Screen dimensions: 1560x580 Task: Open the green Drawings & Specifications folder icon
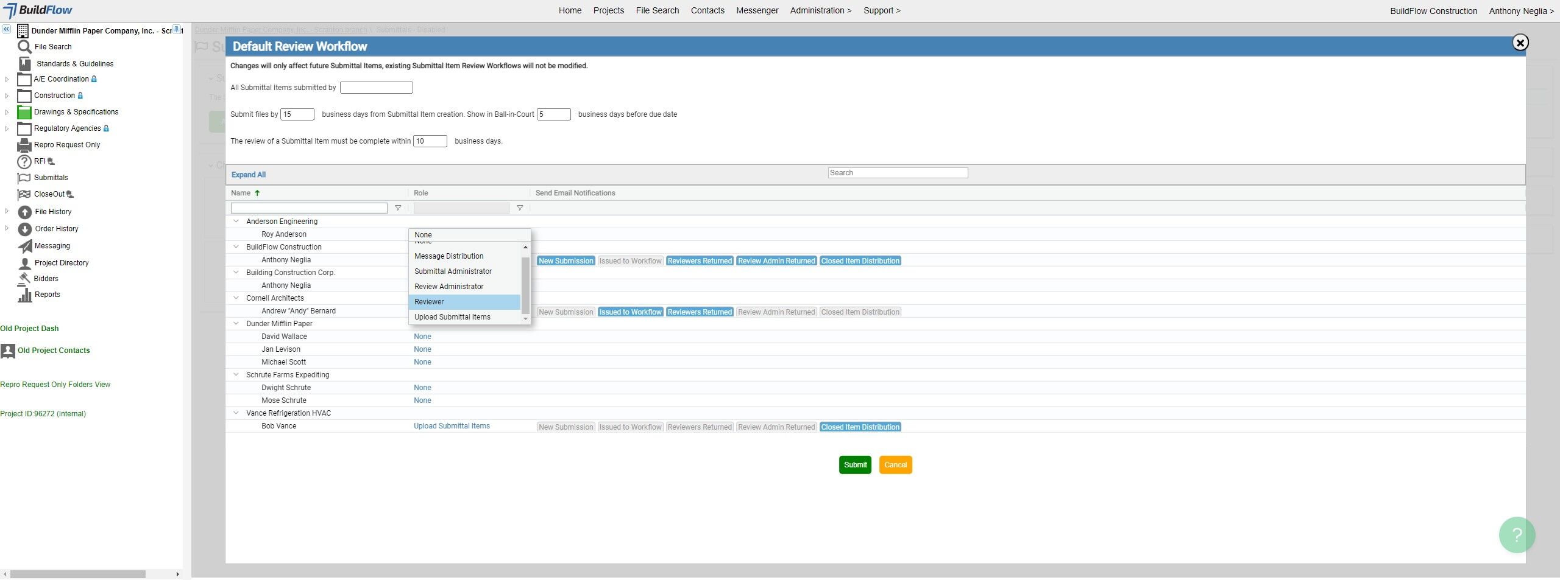pos(24,112)
